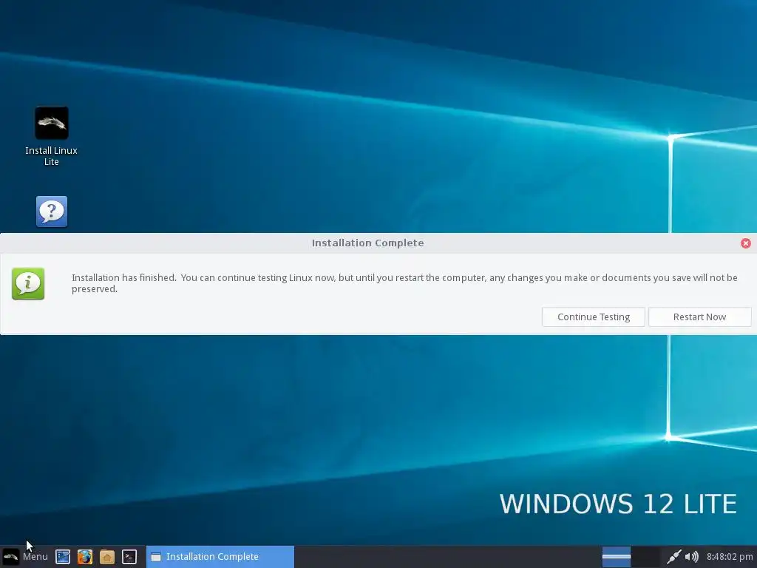This screenshot has width=757, height=568.
Task: Open the Install Linux Lite desktop icon
Action: coord(52,136)
